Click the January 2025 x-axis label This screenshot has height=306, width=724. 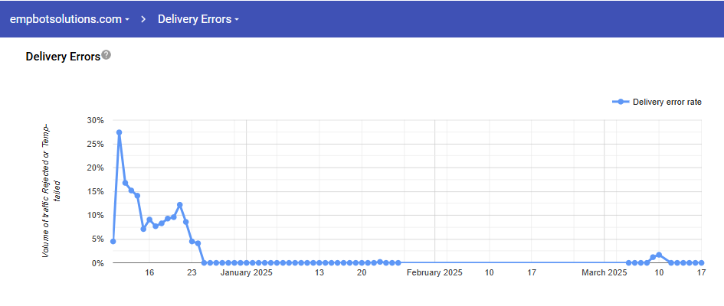point(245,272)
